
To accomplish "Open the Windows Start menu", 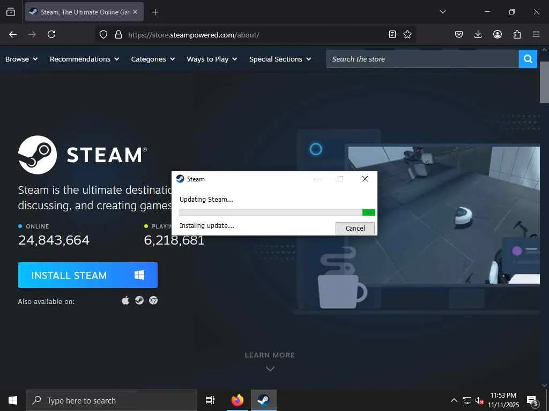I will click(x=13, y=400).
